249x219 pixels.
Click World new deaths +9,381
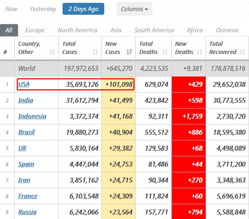pyautogui.click(x=193, y=68)
